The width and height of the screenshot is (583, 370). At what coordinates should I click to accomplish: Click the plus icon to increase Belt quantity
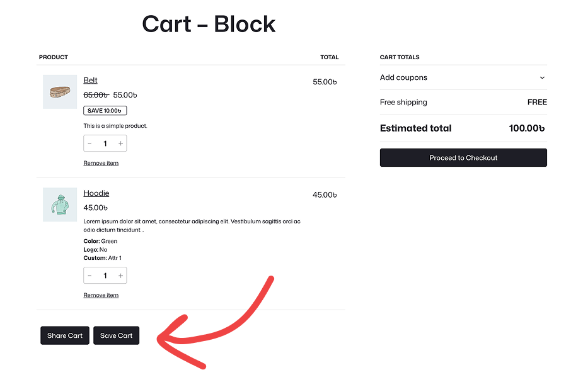coord(120,143)
